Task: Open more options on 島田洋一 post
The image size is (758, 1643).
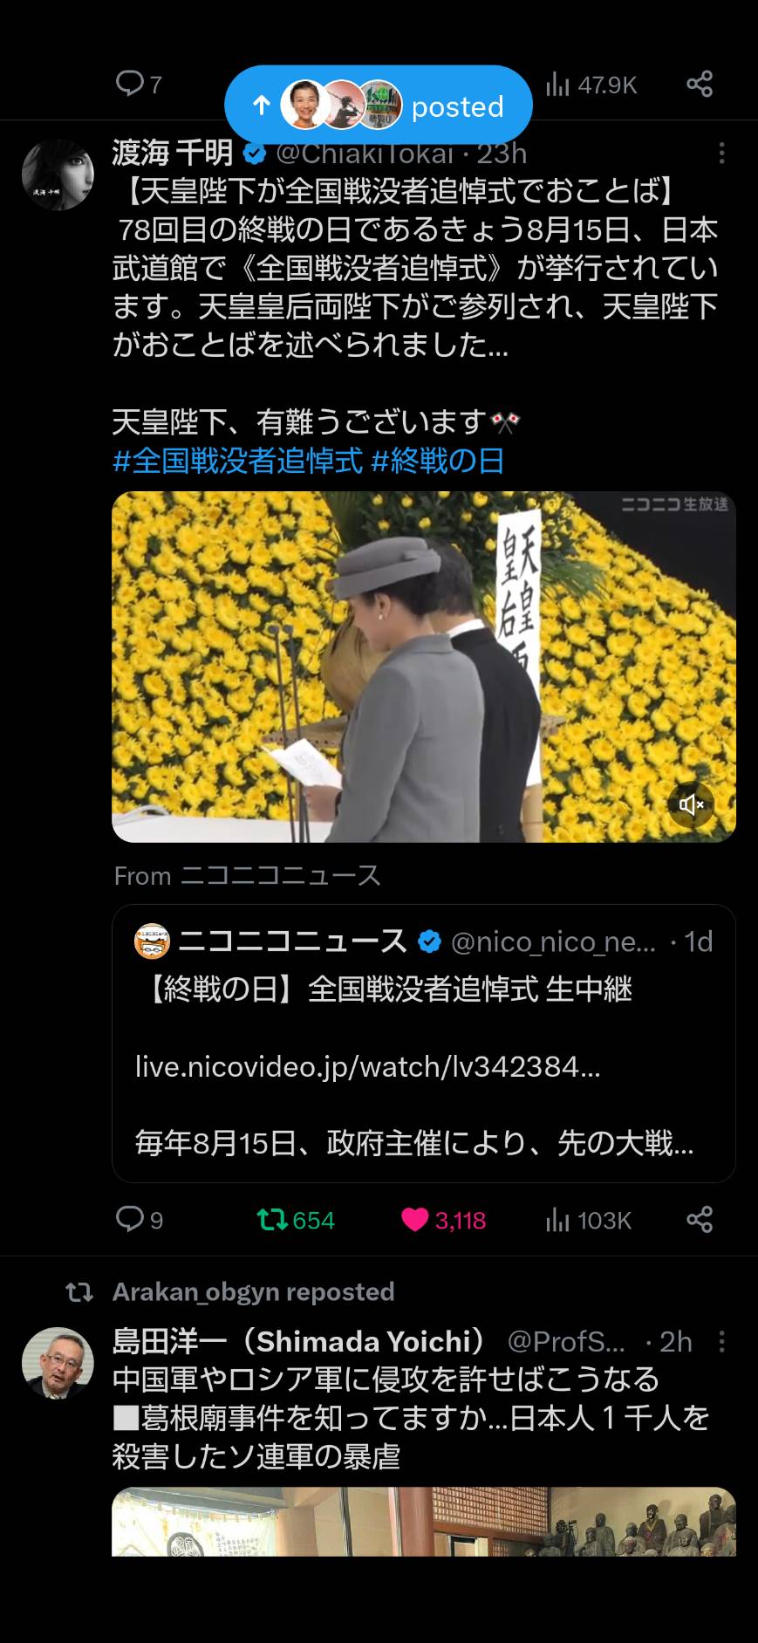Action: pos(721,1341)
